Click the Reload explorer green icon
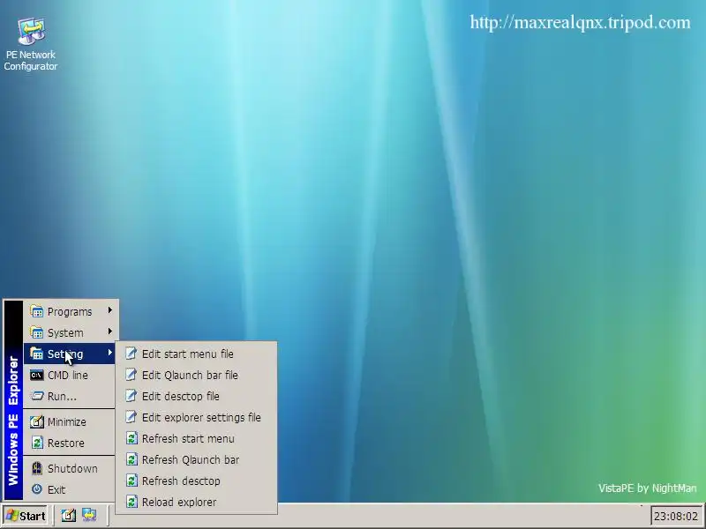This screenshot has height=529, width=706. pos(131,502)
